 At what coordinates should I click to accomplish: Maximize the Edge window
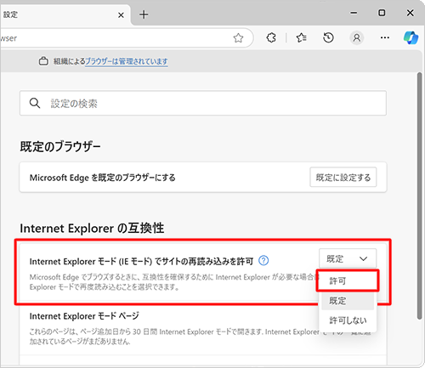(x=382, y=13)
